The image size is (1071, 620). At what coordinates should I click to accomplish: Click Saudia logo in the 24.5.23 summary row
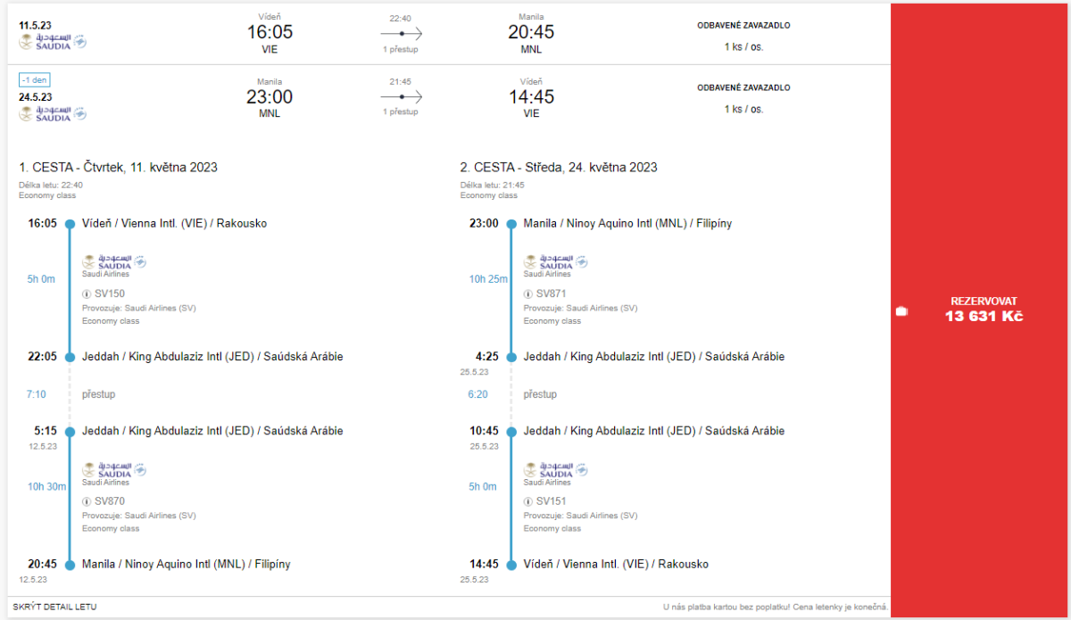(53, 113)
